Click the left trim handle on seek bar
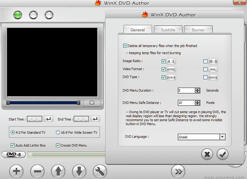The image size is (247, 179). click(8, 103)
